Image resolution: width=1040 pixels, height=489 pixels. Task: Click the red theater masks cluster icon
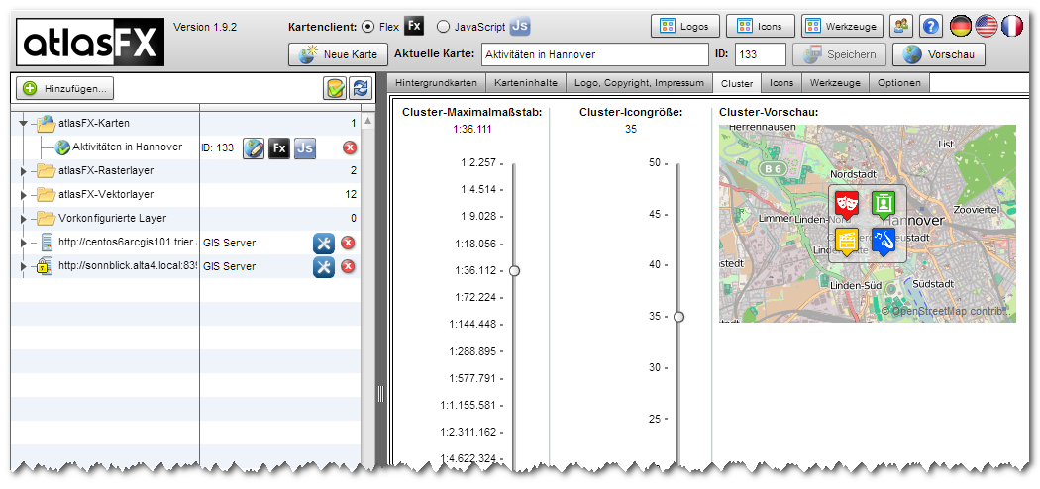pos(847,203)
